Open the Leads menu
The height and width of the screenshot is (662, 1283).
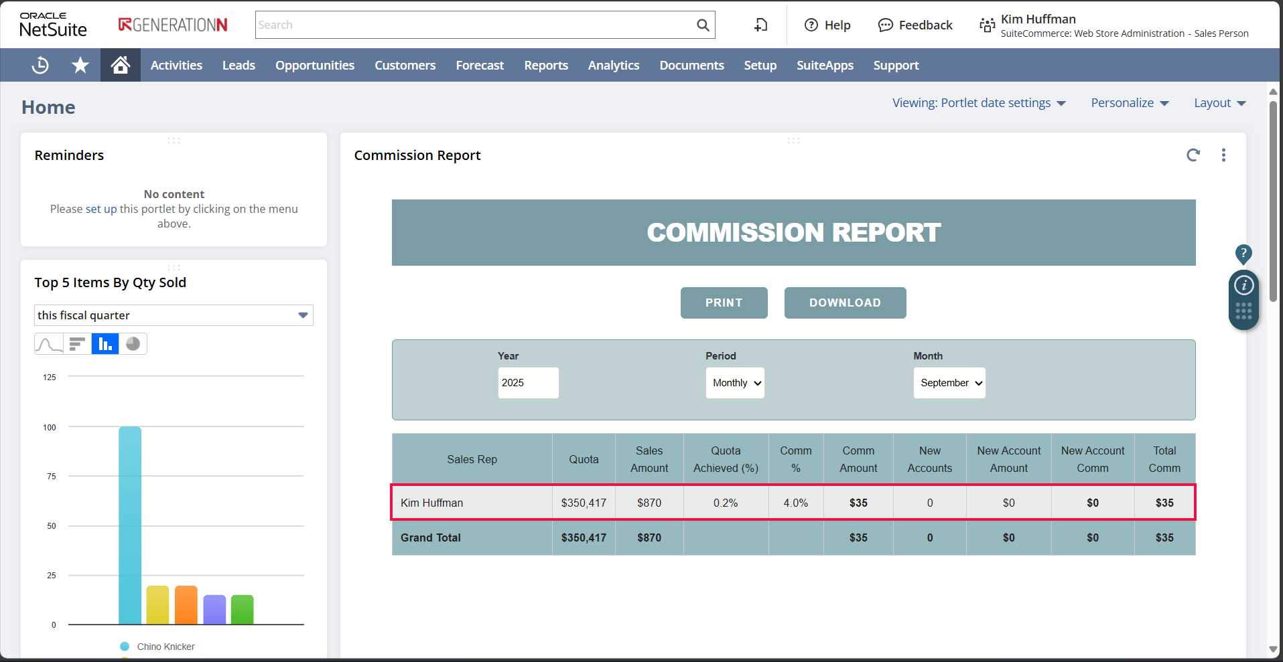[x=239, y=65]
